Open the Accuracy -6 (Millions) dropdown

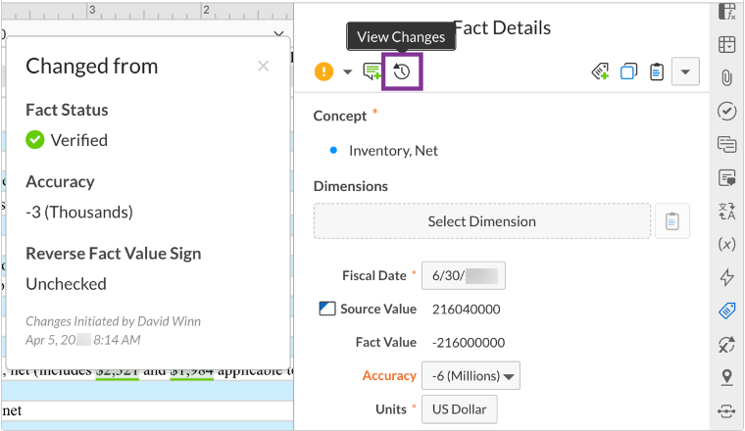[471, 376]
